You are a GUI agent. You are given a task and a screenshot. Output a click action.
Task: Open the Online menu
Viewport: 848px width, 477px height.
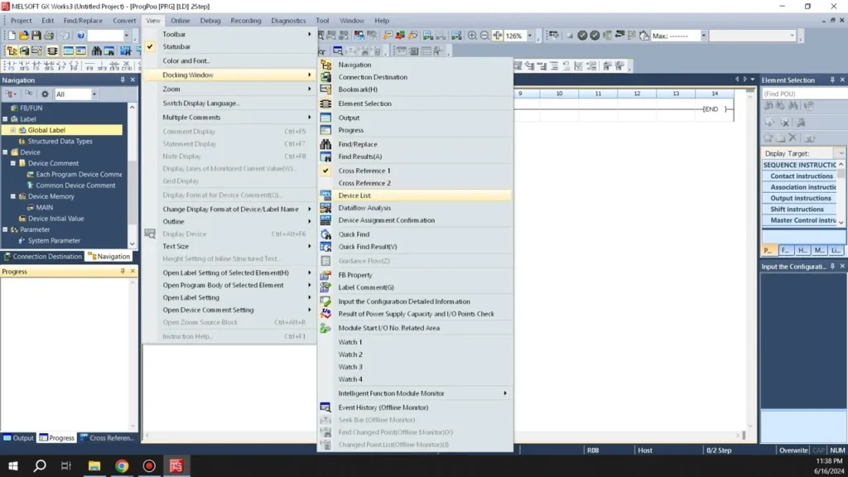(x=180, y=21)
